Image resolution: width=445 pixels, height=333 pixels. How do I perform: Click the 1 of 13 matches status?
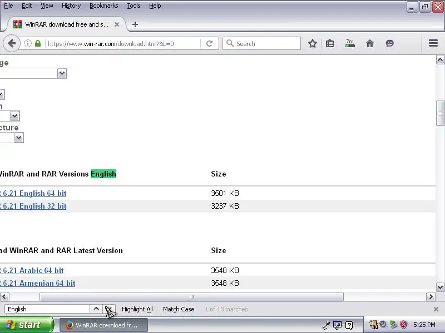226,309
